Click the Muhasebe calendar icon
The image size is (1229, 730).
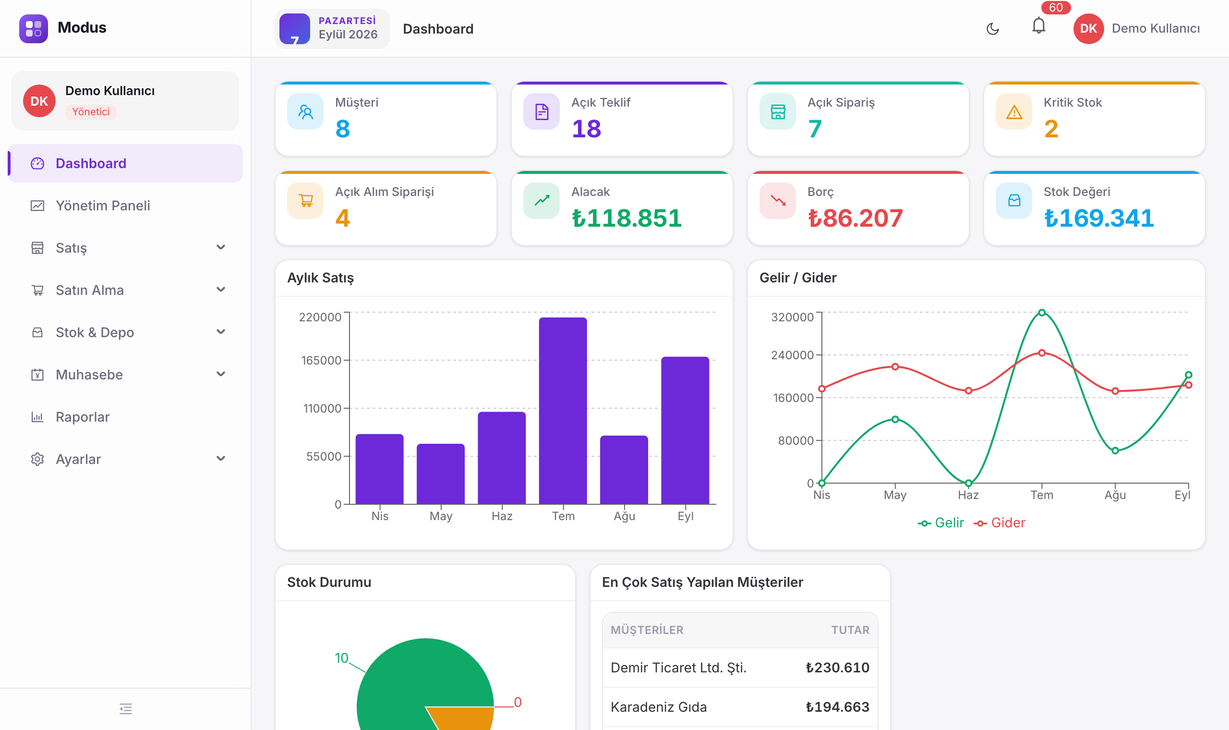pos(37,375)
